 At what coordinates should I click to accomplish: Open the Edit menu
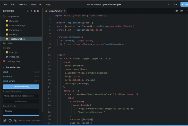13,4
